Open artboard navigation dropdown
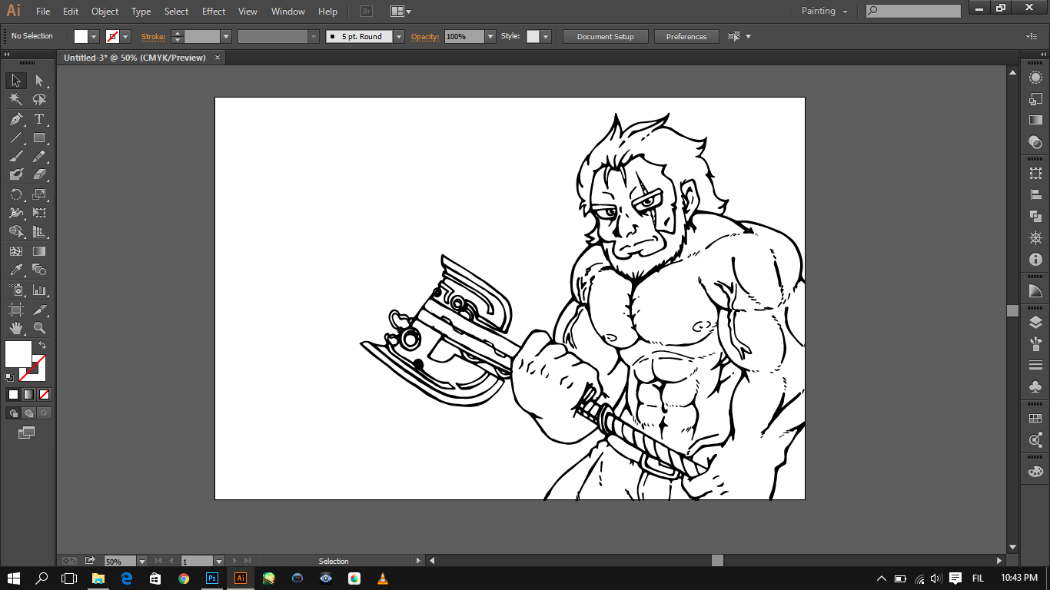This screenshot has height=590, width=1050. [x=219, y=562]
